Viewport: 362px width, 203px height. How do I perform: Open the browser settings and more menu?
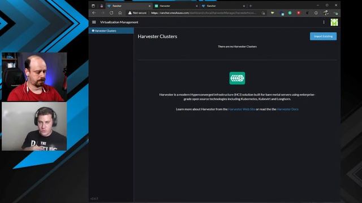click(335, 13)
